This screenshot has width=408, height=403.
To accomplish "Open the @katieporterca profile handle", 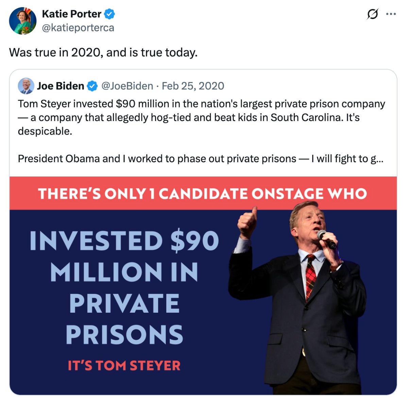I will (78, 28).
